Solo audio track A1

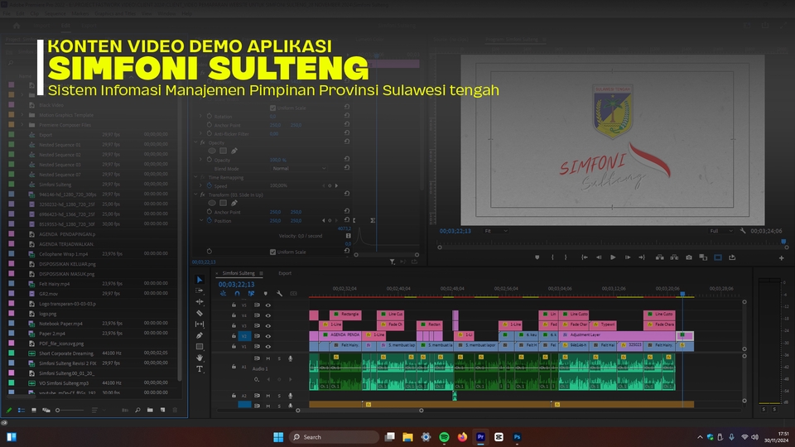click(x=279, y=358)
